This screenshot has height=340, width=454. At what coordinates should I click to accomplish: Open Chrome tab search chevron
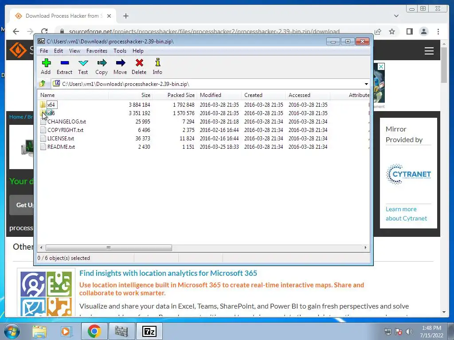pyautogui.click(x=396, y=16)
